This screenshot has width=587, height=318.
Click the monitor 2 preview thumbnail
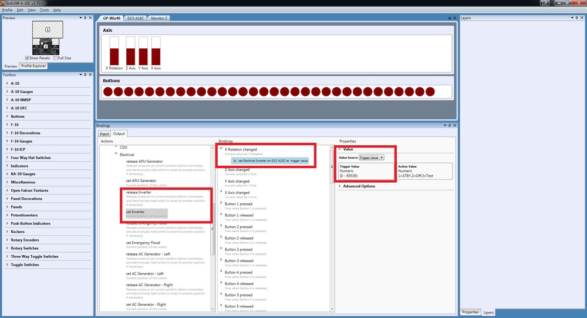tap(46, 46)
